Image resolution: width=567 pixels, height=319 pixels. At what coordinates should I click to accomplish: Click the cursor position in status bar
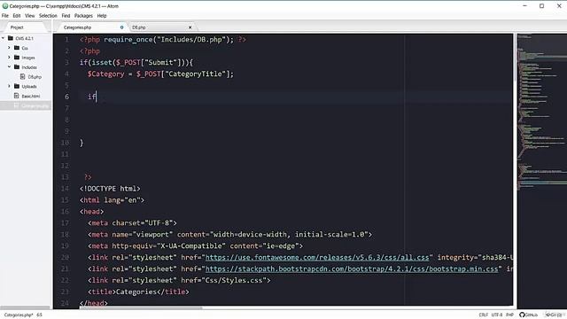(x=39, y=315)
